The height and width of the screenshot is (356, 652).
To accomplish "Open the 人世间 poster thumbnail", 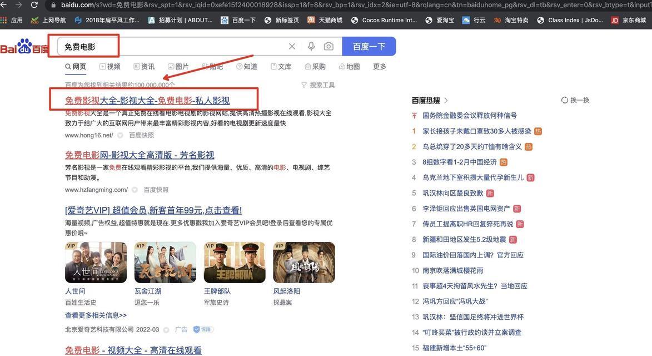I will click(96, 263).
